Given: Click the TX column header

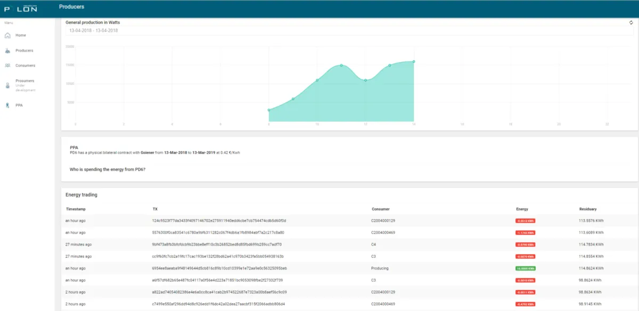Looking at the screenshot, I should click(x=155, y=209).
